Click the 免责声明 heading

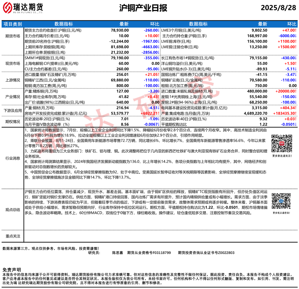coord(12,269)
